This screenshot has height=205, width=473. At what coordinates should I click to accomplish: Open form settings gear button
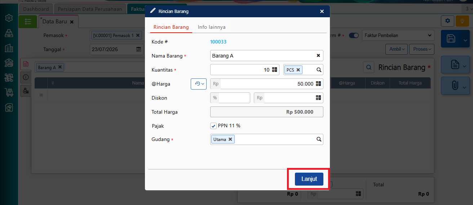pyautogui.click(x=447, y=21)
